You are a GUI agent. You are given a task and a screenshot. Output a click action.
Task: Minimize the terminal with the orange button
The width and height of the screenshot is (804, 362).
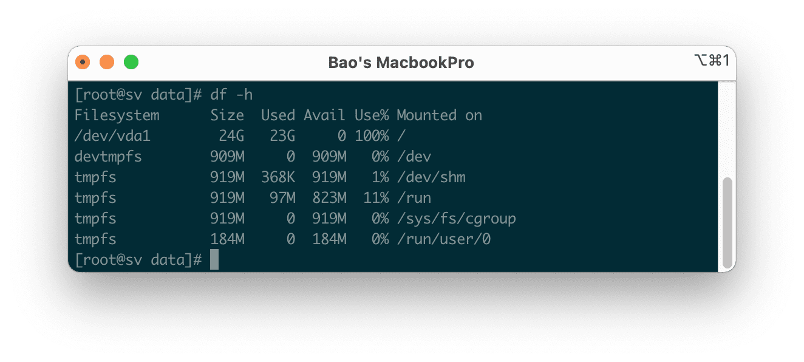[x=107, y=62]
